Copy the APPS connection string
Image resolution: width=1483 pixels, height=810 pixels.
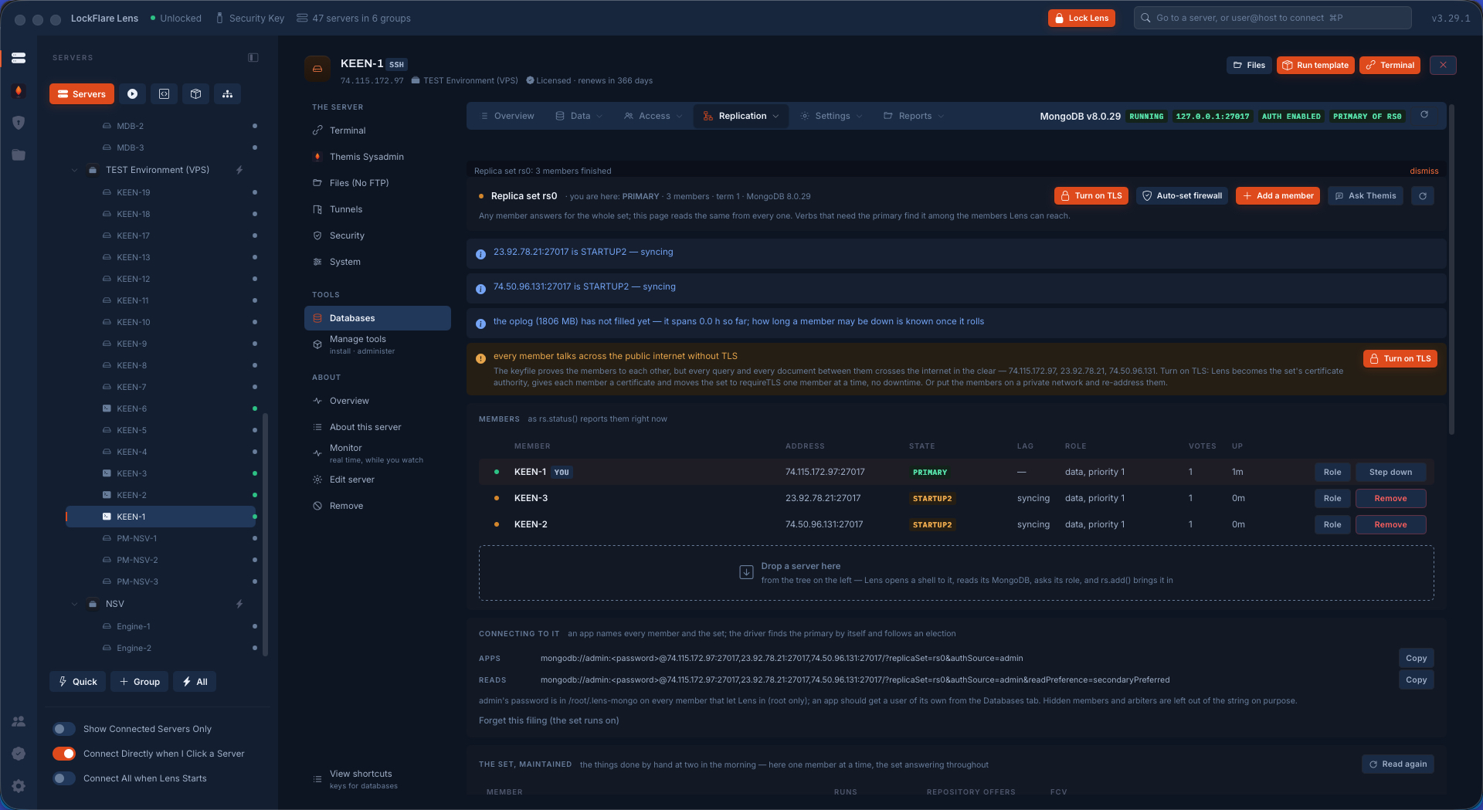[1416, 658]
